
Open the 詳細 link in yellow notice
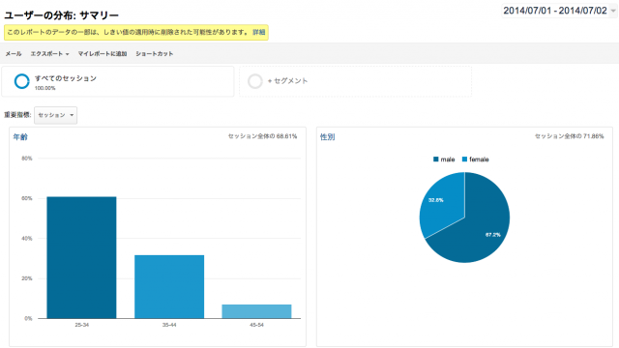[x=259, y=32]
